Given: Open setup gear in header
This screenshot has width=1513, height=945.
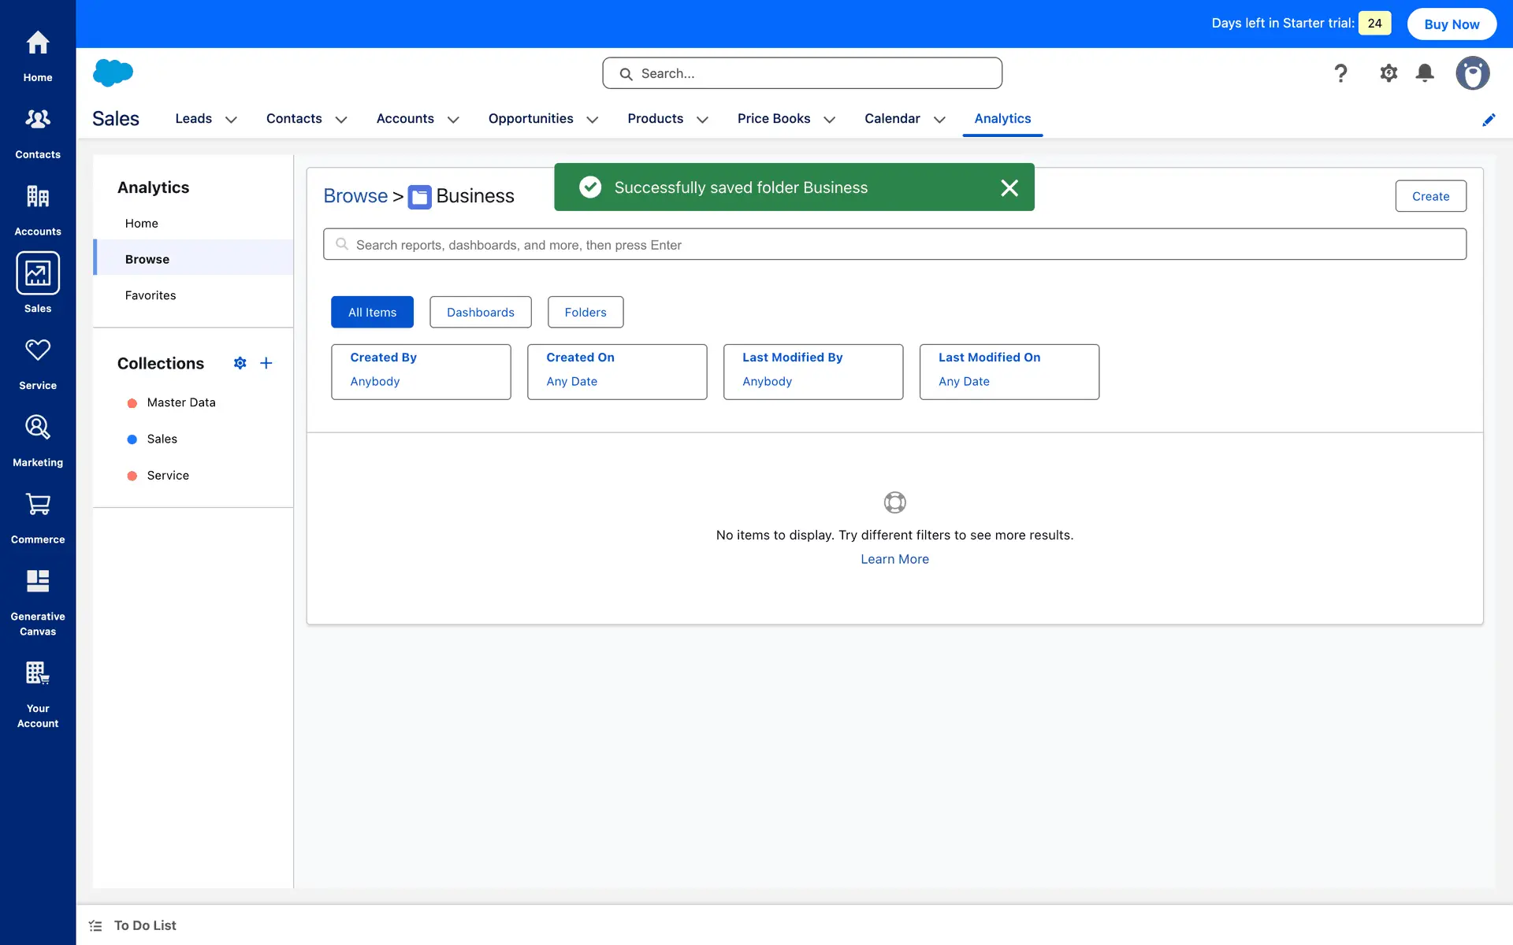Looking at the screenshot, I should pyautogui.click(x=1388, y=73).
